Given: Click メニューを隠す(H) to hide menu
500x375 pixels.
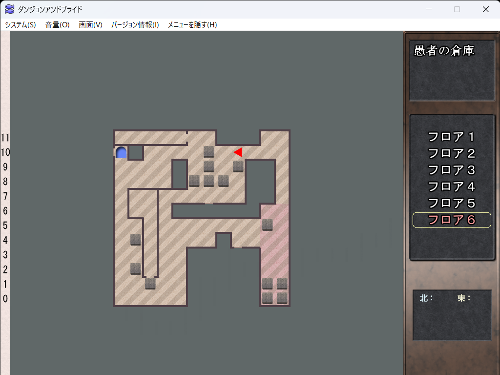Looking at the screenshot, I should click(192, 25).
